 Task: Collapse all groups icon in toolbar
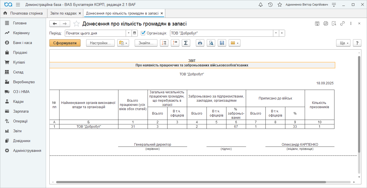175,43
